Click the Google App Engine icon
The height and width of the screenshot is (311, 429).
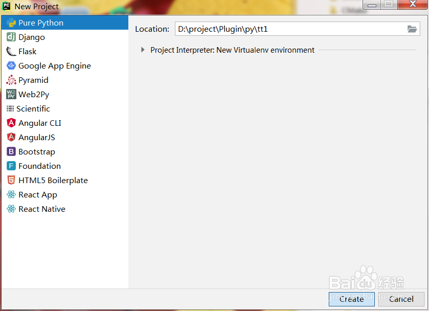click(11, 65)
